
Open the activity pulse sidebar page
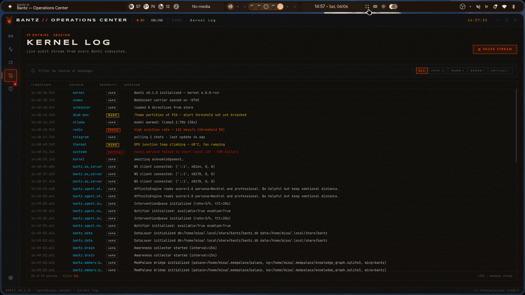[x=10, y=49]
